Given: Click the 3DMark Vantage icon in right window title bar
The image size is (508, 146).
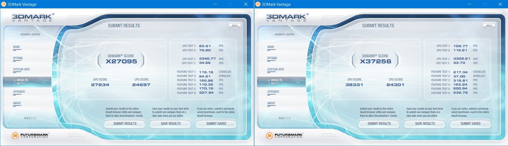Looking at the screenshot, I should click(258, 4).
